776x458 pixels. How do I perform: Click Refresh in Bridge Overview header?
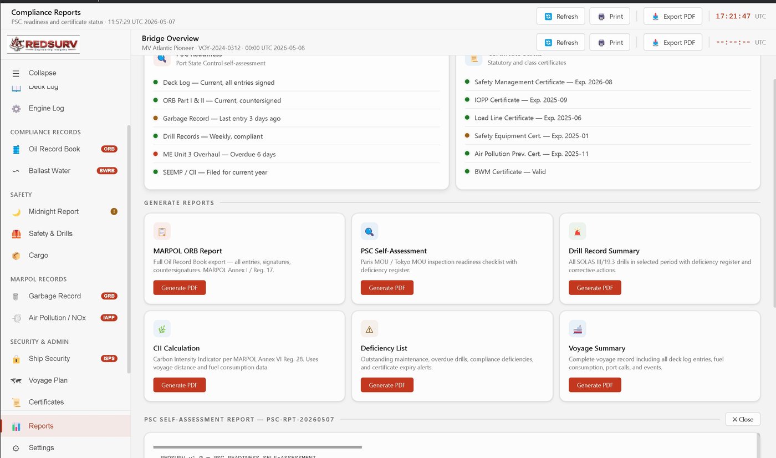pos(561,43)
